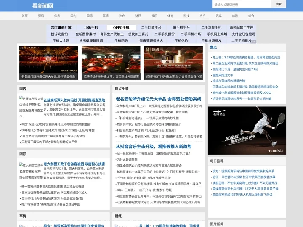Open the 娱乐 navigation item

(x=154, y=16)
